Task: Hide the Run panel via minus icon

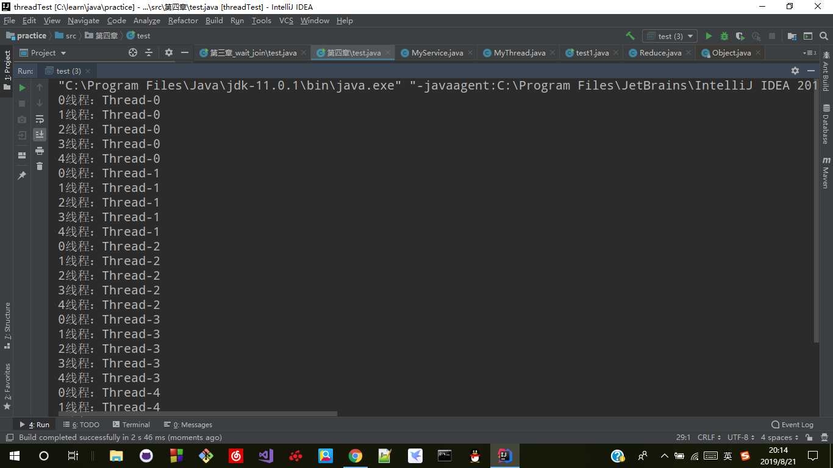Action: coord(811,71)
